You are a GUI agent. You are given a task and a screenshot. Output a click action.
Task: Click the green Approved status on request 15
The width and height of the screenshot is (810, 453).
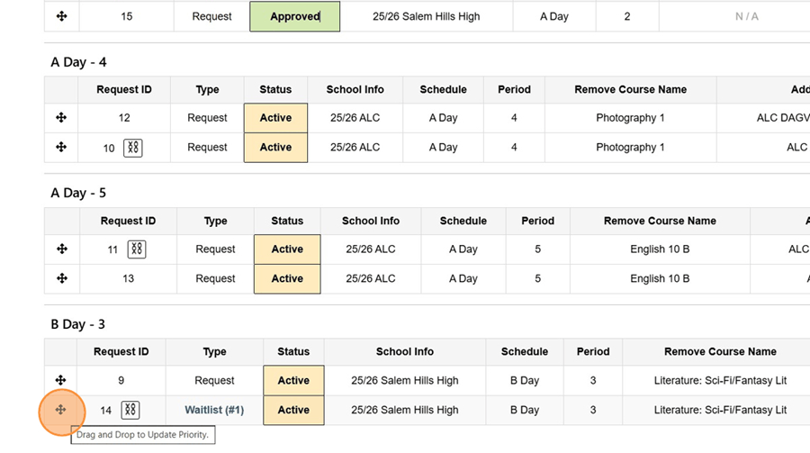pyautogui.click(x=294, y=16)
